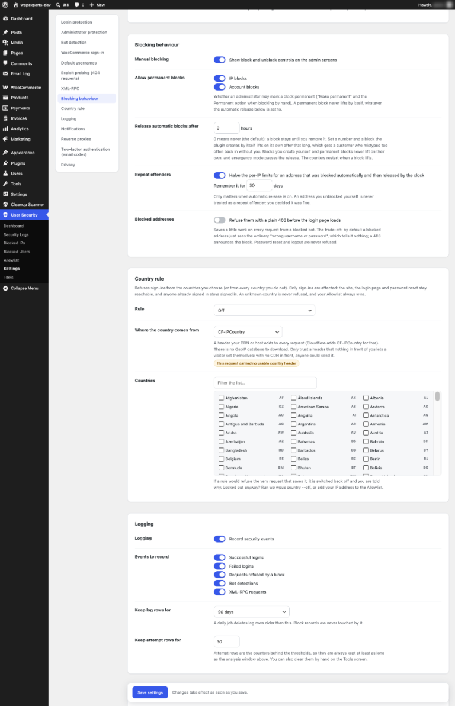Go to Login protection section
The height and width of the screenshot is (706, 455).
[76, 22]
